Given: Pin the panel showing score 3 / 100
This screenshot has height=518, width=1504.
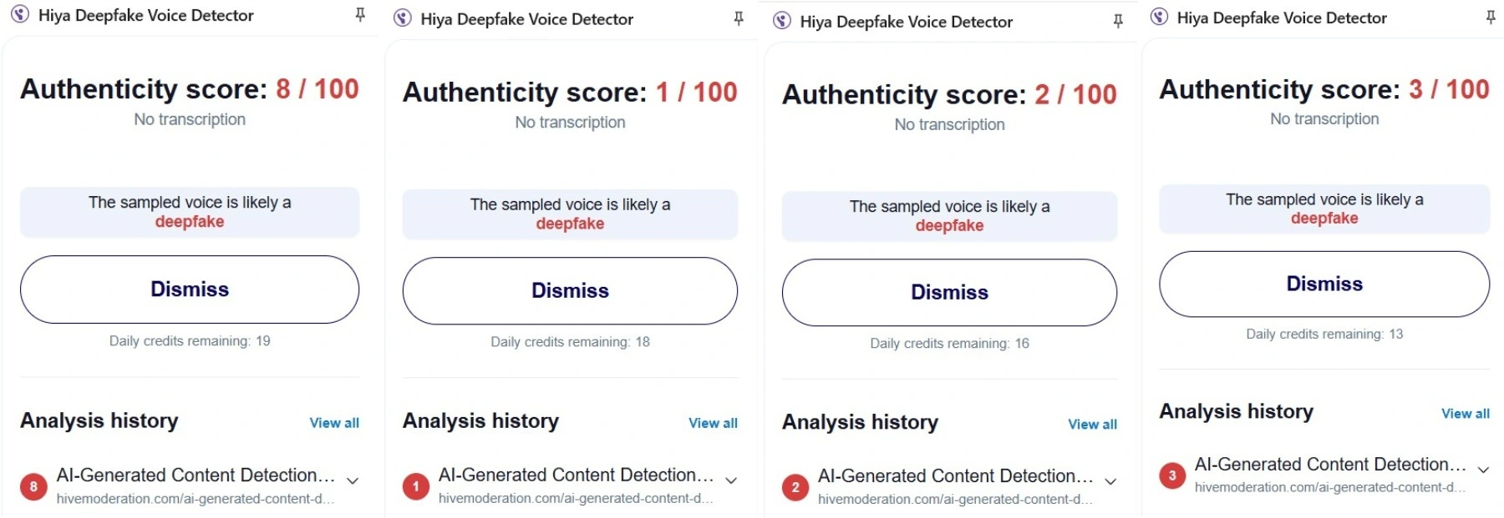Looking at the screenshot, I should (1491, 18).
